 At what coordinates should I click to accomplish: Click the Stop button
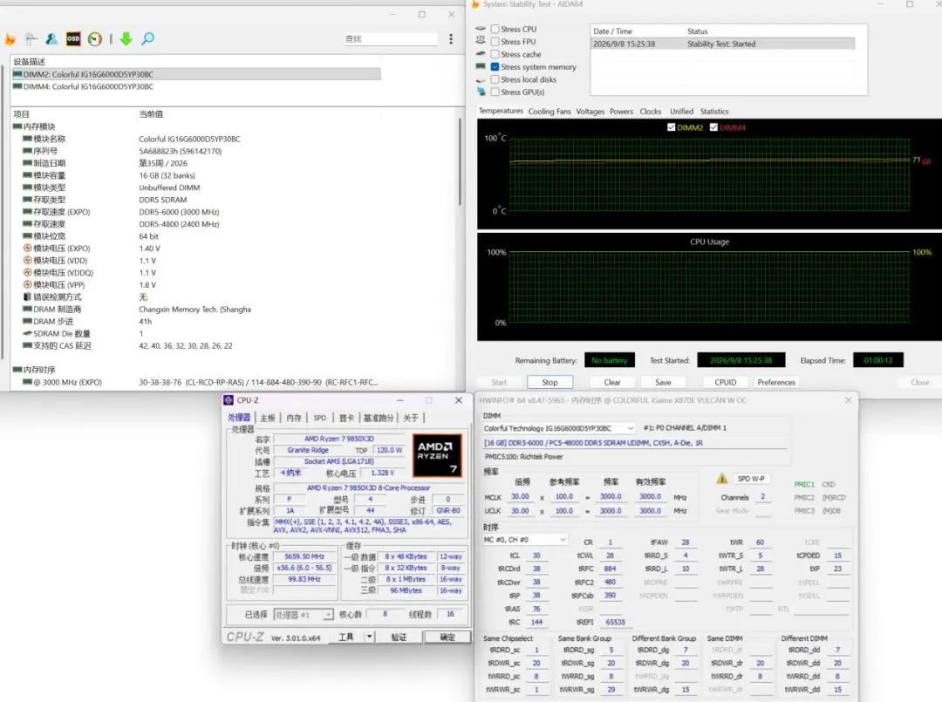tap(549, 382)
